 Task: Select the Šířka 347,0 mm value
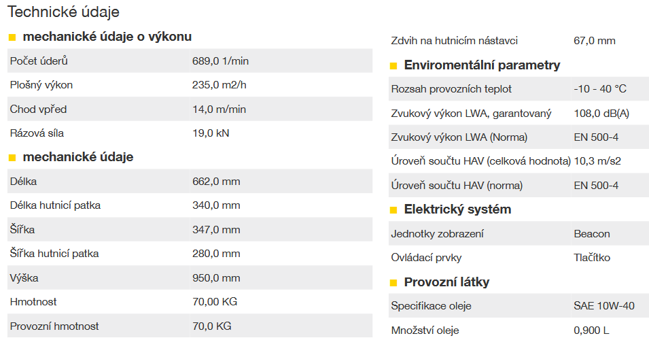tap(216, 229)
